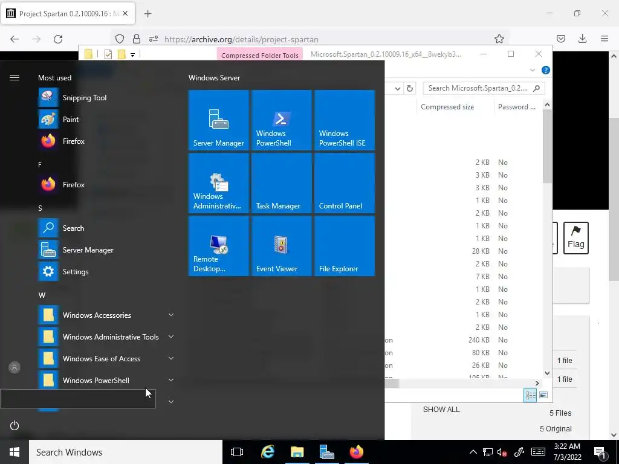Expand Windows Administrative Tools folder
The width and height of the screenshot is (619, 464).
[x=171, y=337]
